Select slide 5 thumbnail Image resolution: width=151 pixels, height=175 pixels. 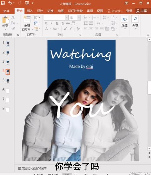pyautogui.click(x=8, y=81)
